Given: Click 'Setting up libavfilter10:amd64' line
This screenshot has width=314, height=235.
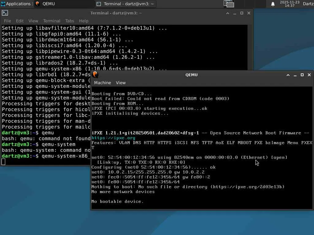Looking at the screenshot, I should pyautogui.click(x=84, y=28).
